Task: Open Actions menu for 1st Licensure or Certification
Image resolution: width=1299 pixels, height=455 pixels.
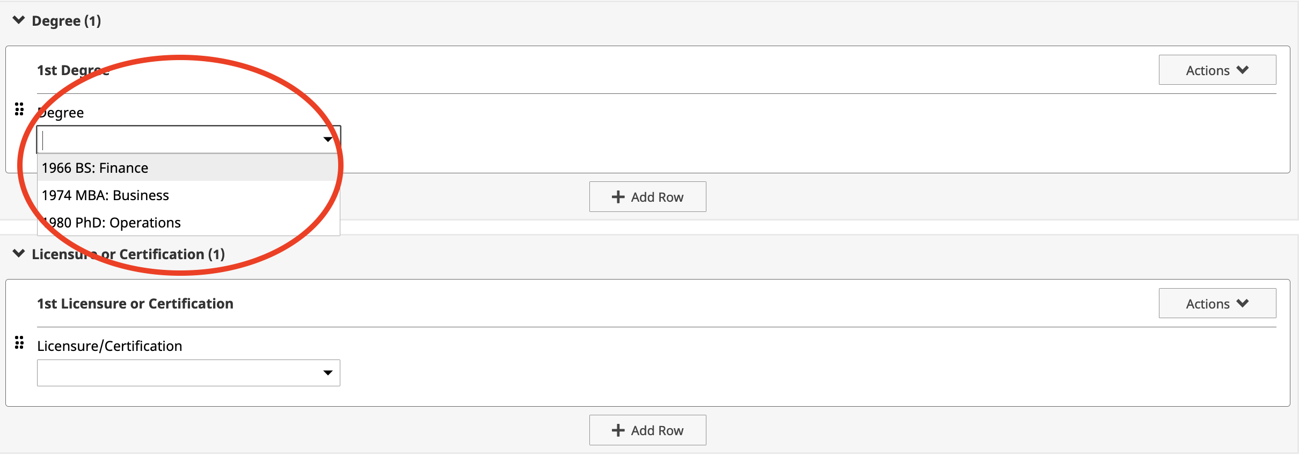Action: point(1217,303)
